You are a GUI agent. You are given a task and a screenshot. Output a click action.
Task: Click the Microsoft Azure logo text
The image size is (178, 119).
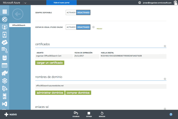click(x=12, y=3)
